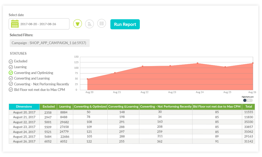
Task: Click the Converting & Optimized value 122
Action: pyautogui.click(x=89, y=141)
